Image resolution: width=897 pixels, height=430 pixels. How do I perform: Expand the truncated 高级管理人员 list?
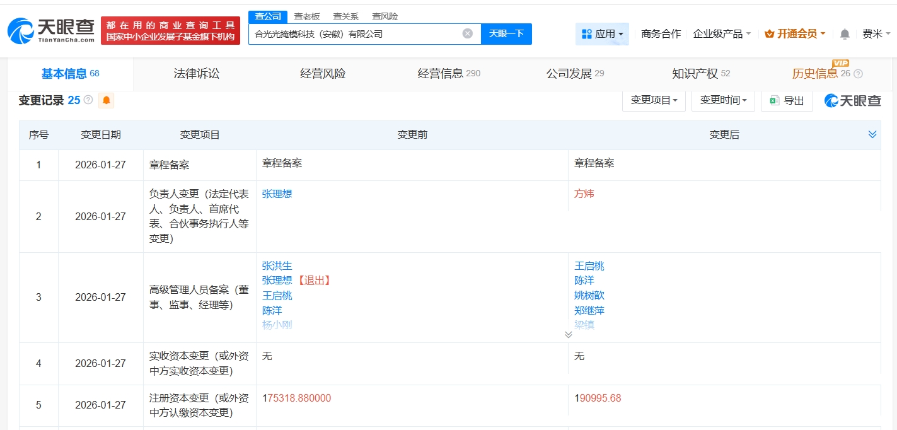(569, 335)
